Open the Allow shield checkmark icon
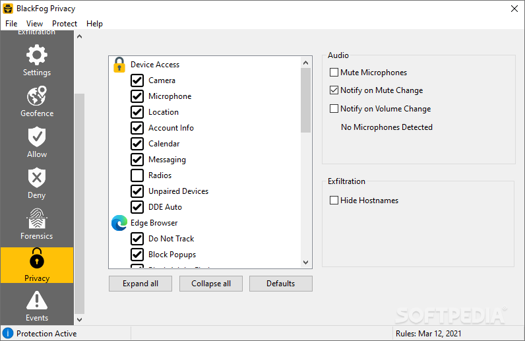Screen dimensions: 525x341 [x=37, y=137]
